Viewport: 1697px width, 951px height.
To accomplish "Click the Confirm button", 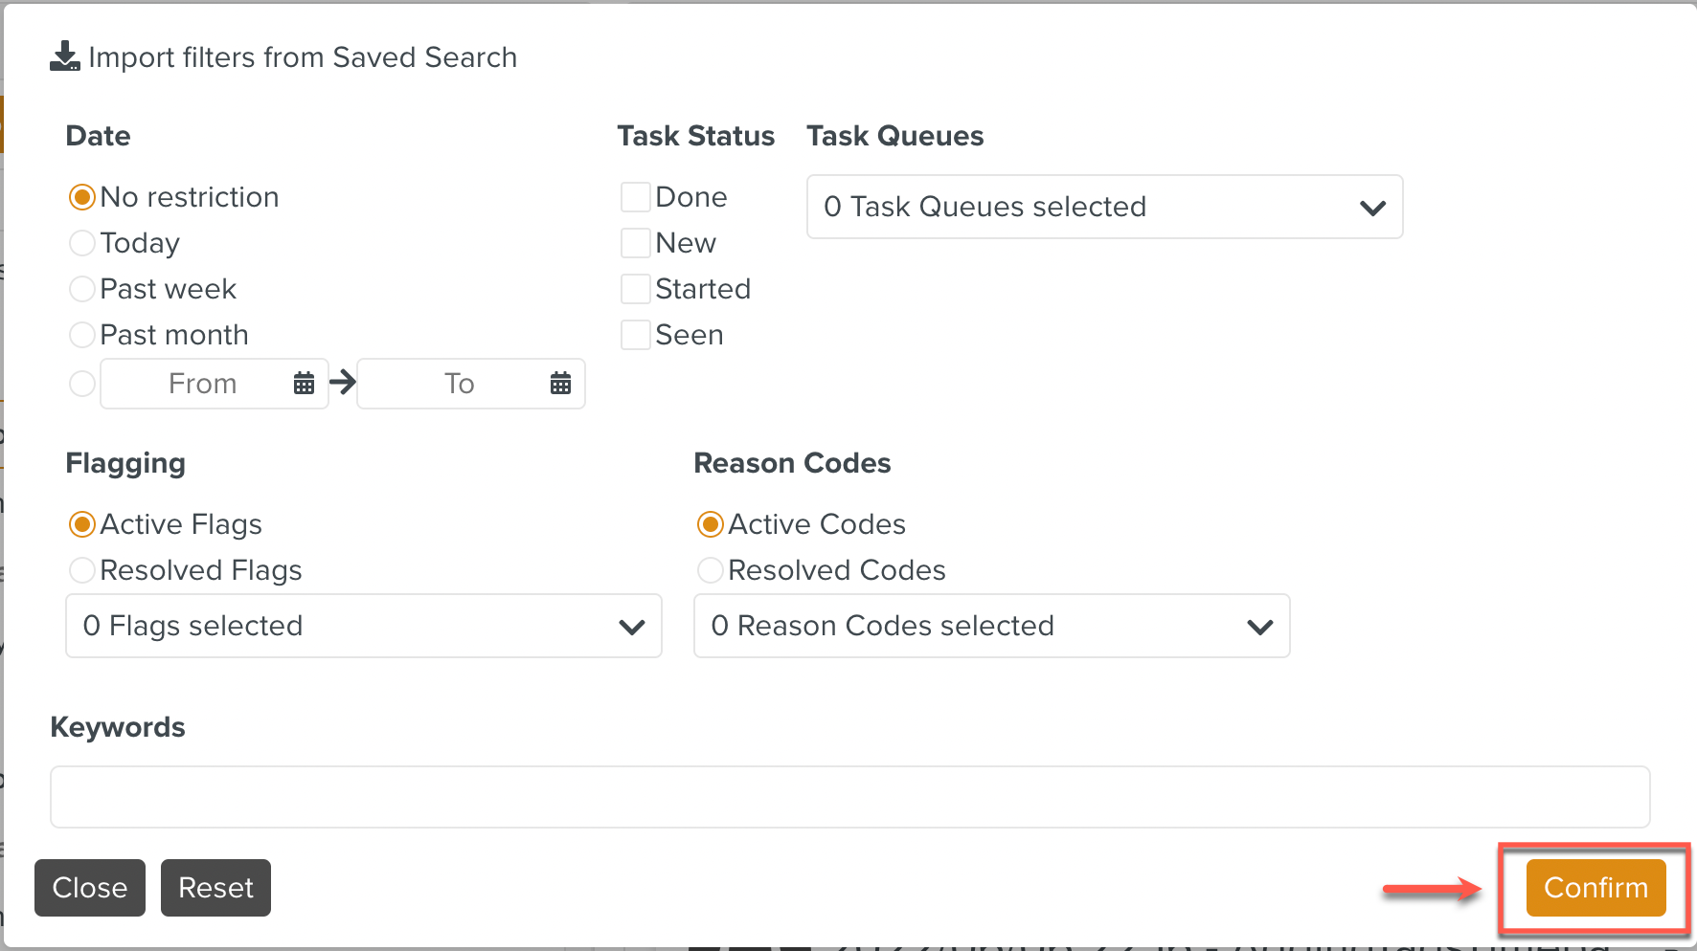I will click(x=1594, y=888).
